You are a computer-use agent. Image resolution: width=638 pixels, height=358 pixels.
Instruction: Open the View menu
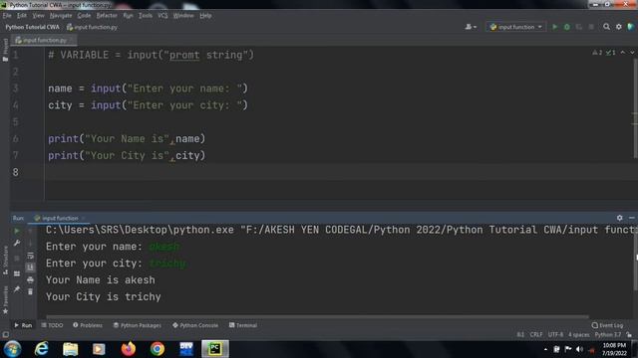[38, 16]
